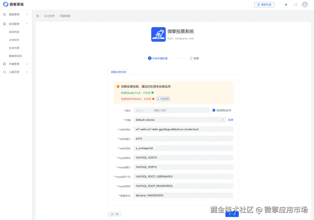Focus the 域名 input field
The height and width of the screenshot is (220, 314).
[181, 110]
